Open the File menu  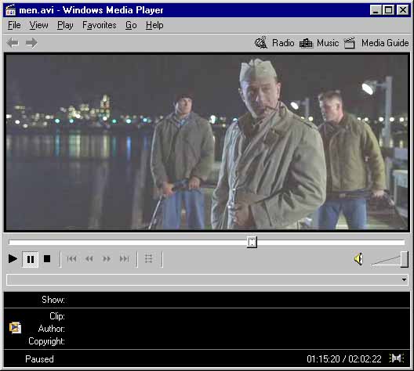point(14,25)
